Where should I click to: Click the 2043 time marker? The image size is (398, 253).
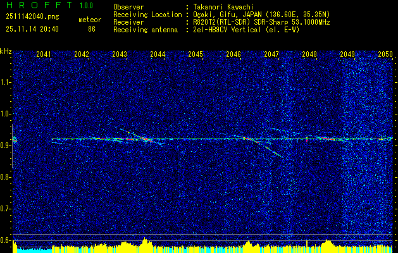pyautogui.click(x=120, y=54)
